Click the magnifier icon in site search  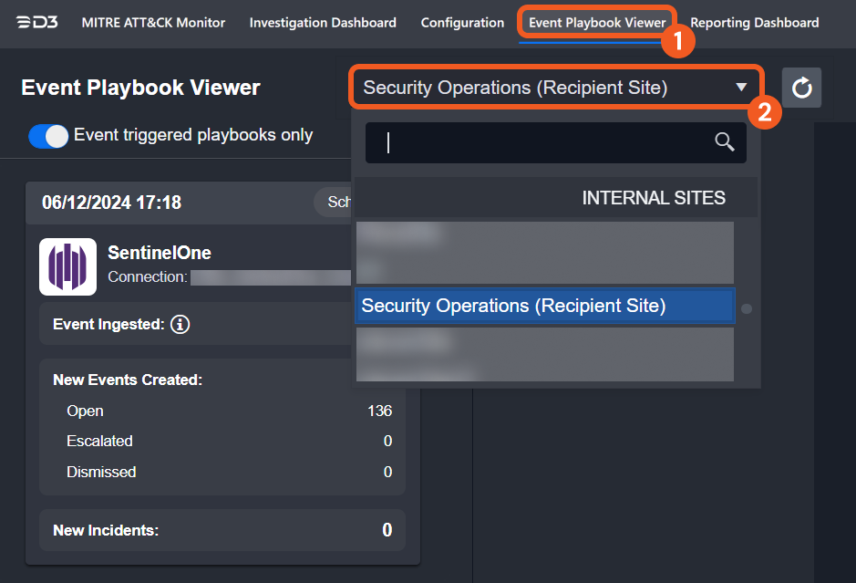click(x=724, y=141)
